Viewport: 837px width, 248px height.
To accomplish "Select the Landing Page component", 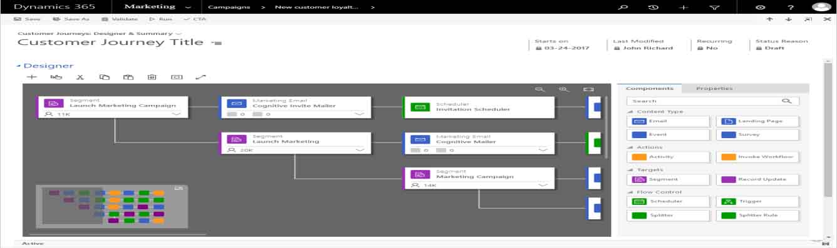I will click(757, 121).
